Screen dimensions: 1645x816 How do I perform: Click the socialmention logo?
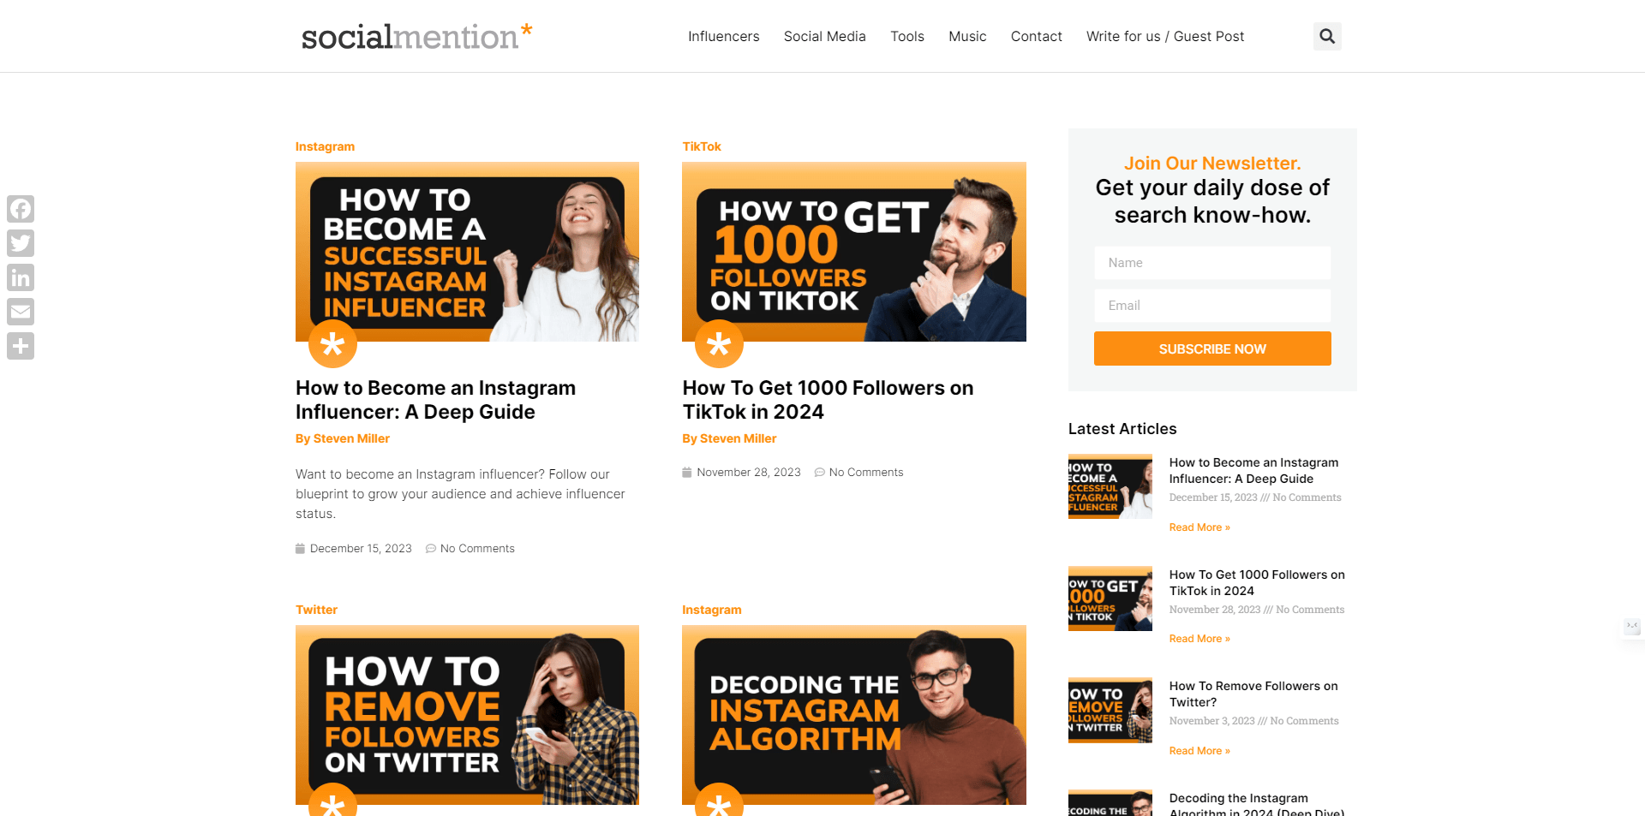pos(417,36)
